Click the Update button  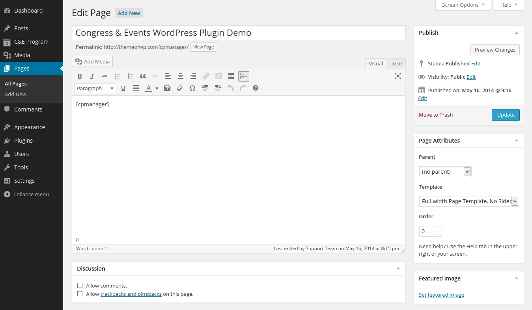[506, 115]
